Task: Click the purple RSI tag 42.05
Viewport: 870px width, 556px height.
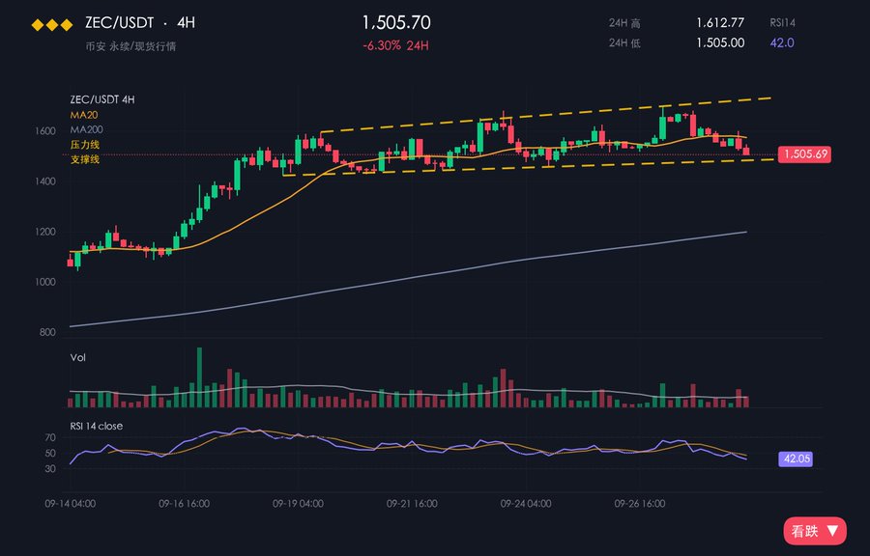Action: click(x=796, y=459)
